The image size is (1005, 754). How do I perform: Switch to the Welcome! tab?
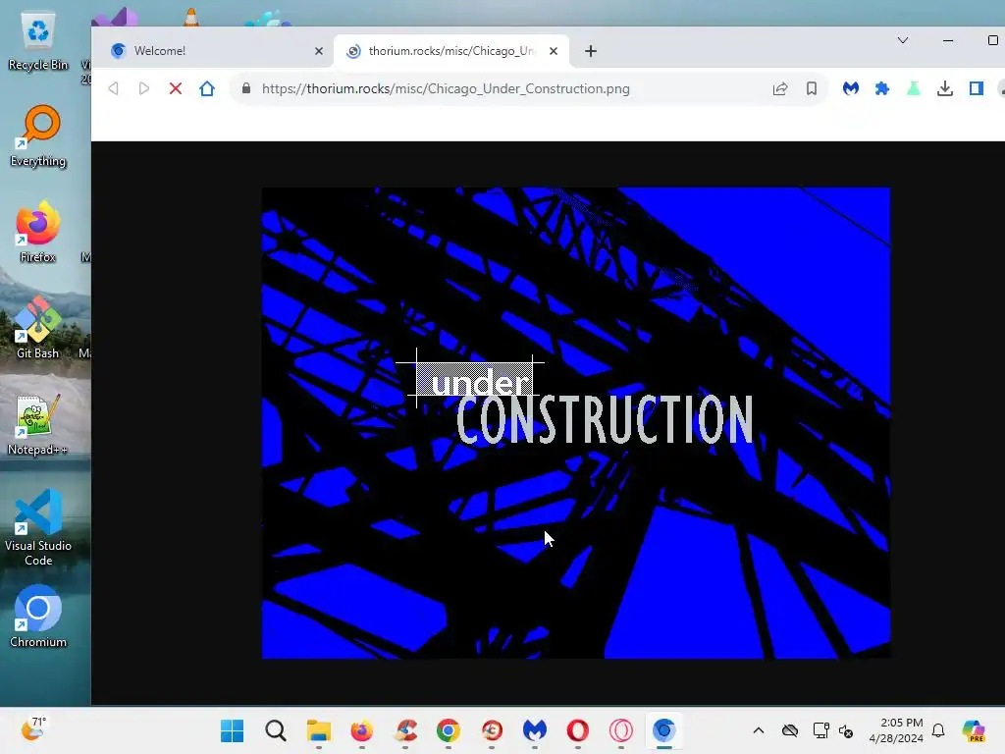[x=216, y=51]
